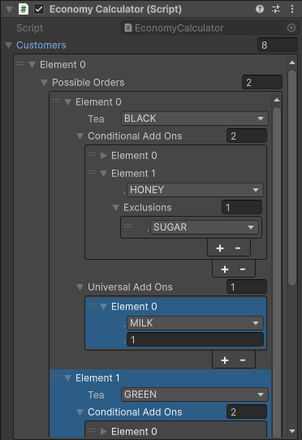Open the component help reference icon
302x440 pixels.
coord(260,9)
